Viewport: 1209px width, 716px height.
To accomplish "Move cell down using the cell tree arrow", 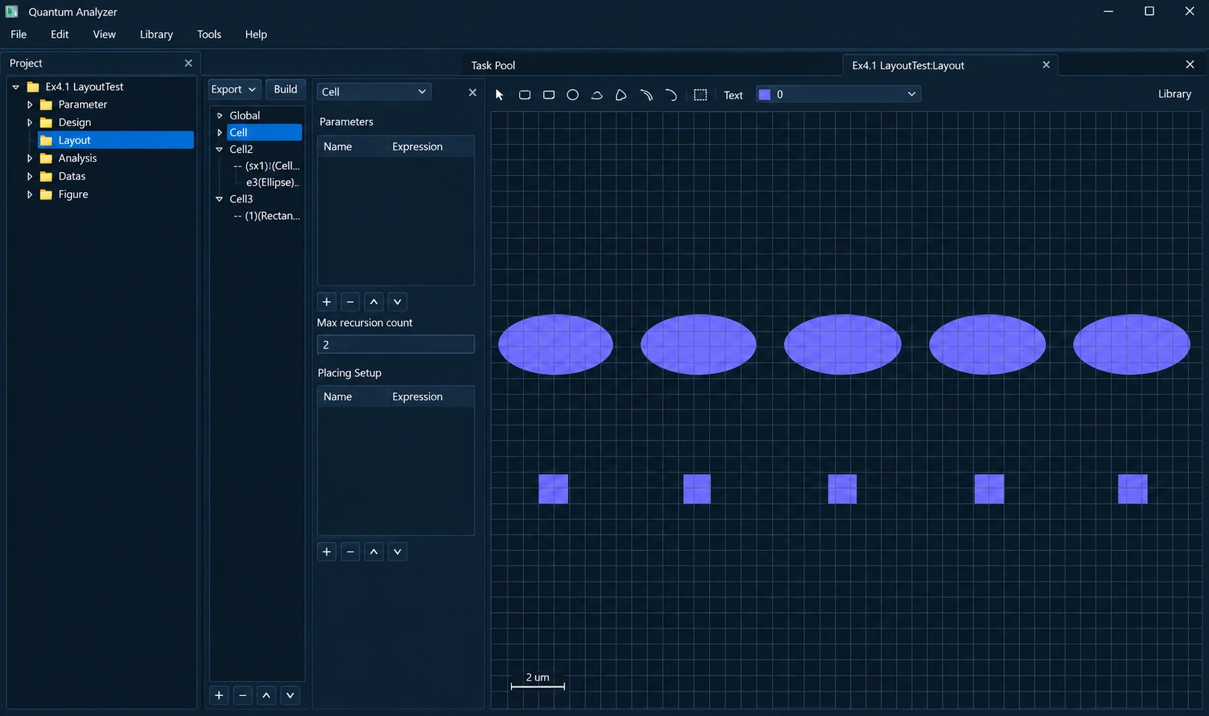I will [x=290, y=695].
